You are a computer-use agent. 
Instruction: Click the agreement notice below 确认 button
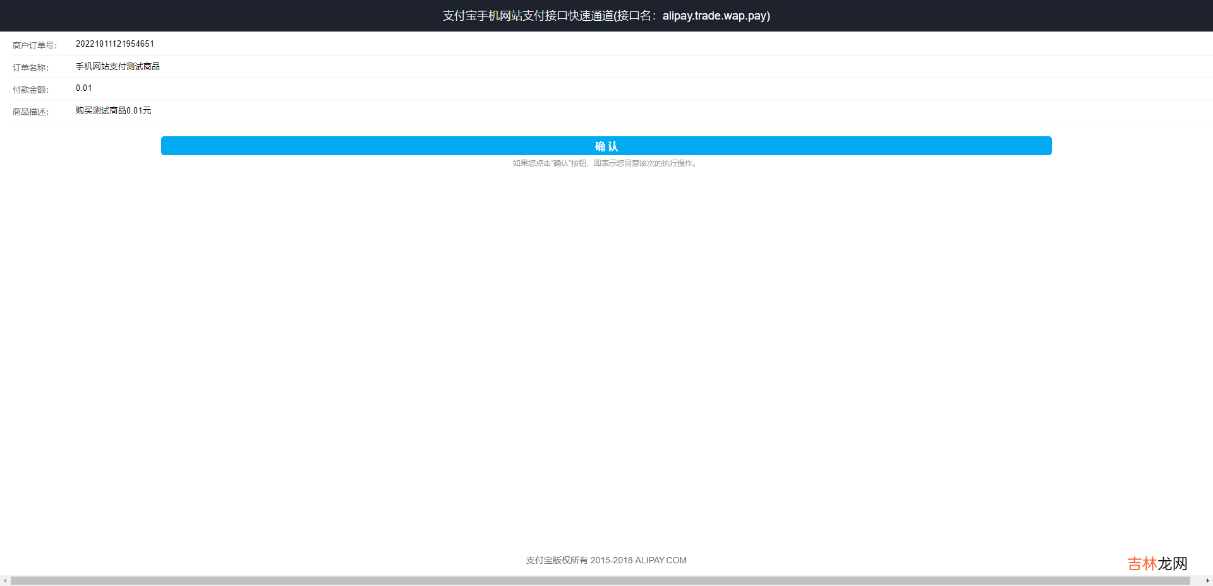click(605, 163)
